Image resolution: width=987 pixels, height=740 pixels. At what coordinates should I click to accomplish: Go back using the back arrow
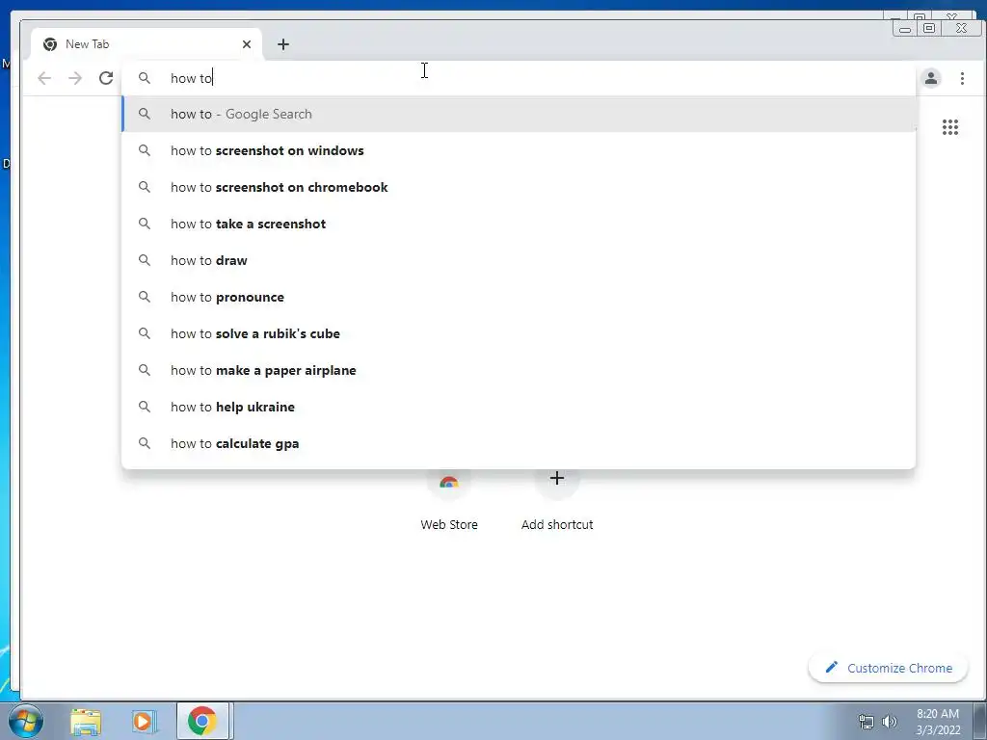[44, 78]
